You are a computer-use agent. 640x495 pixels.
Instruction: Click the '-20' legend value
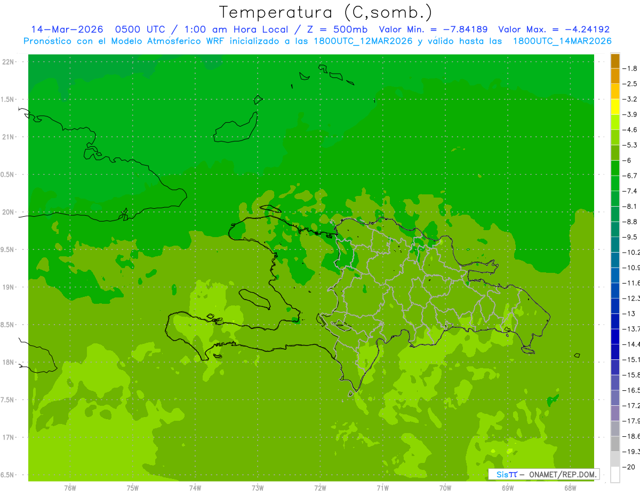pos(630,467)
